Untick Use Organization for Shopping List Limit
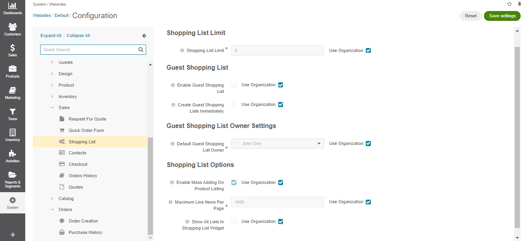 pyautogui.click(x=368, y=50)
